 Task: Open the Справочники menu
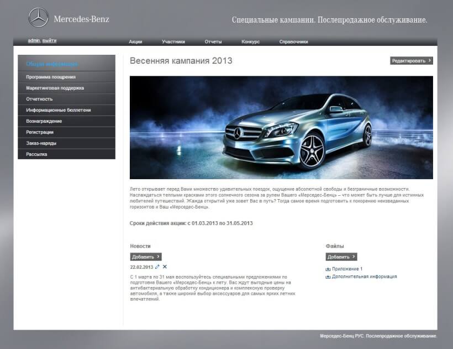[x=293, y=41]
